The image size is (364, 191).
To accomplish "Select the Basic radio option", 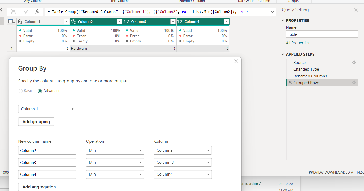I will [x=20, y=91].
